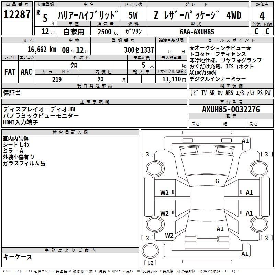Click the FAT shift type value
This screenshot has height=275, width=275.
click(9, 71)
